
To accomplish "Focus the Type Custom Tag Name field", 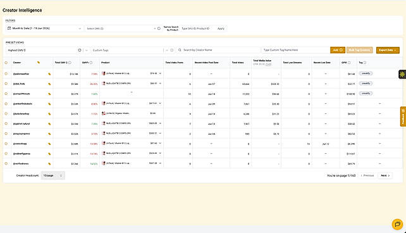I will (295, 50).
